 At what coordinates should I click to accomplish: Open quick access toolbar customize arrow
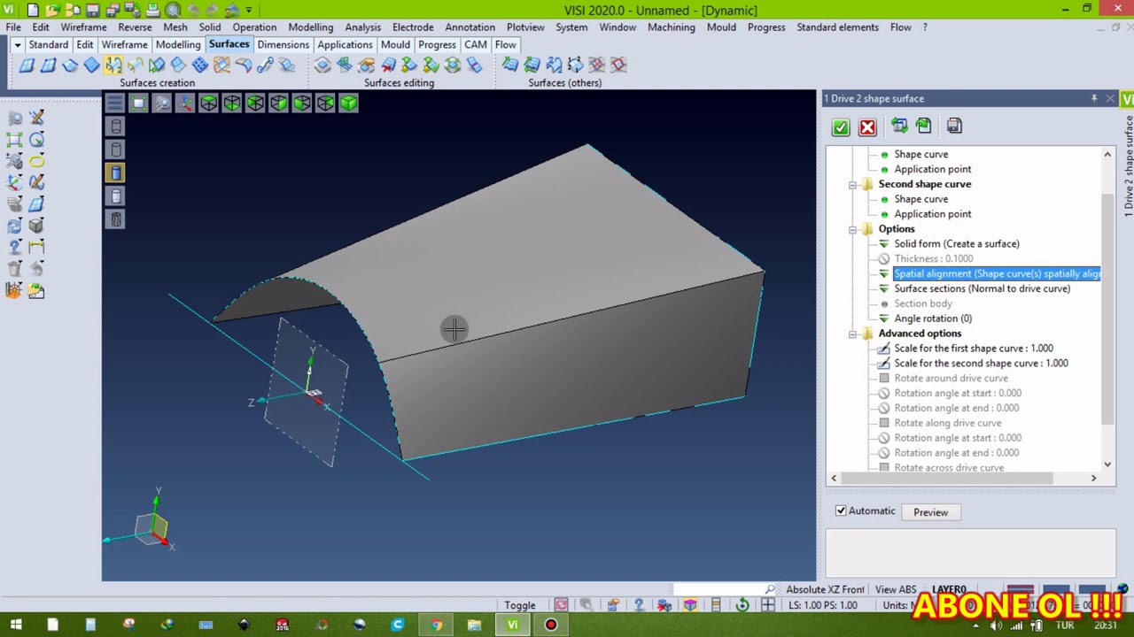(249, 11)
